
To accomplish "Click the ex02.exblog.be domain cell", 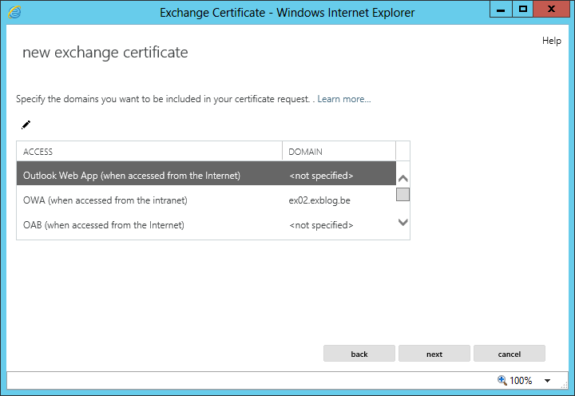I will [319, 200].
